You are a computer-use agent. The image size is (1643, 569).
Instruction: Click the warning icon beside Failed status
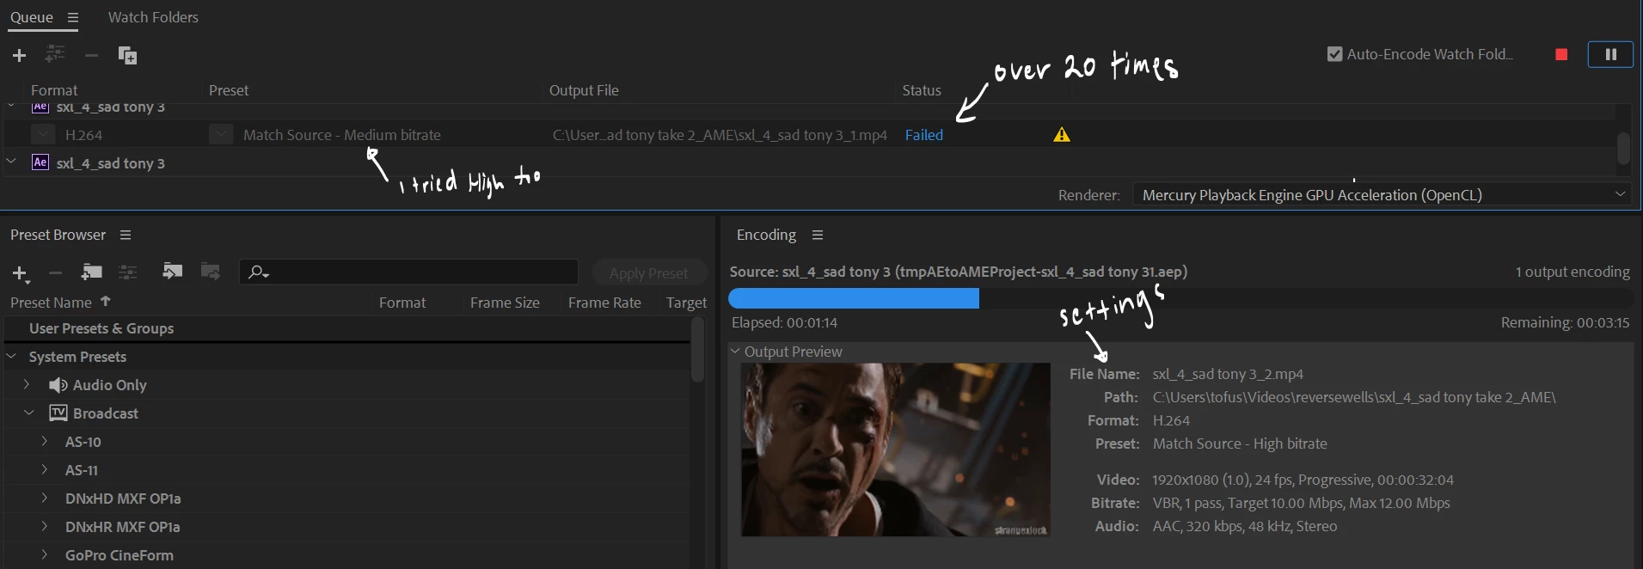point(1062,134)
